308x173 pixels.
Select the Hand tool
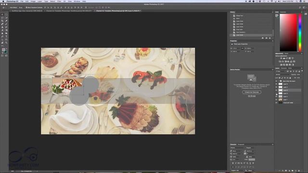tap(2, 43)
